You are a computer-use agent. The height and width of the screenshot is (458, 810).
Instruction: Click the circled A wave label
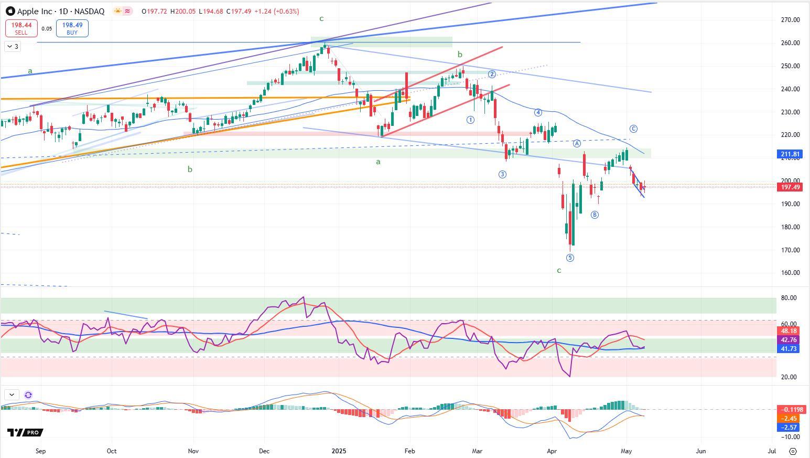tap(577, 143)
